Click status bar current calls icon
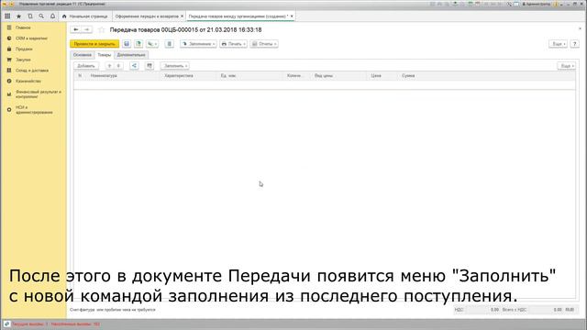The width and height of the screenshot is (587, 330). 6,324
